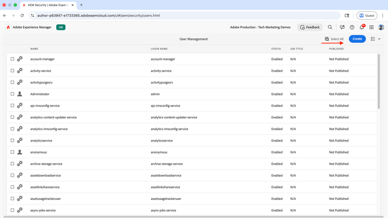Click the vertical scrollbar thumb
Screen dimensions: 388x218
click(379, 82)
